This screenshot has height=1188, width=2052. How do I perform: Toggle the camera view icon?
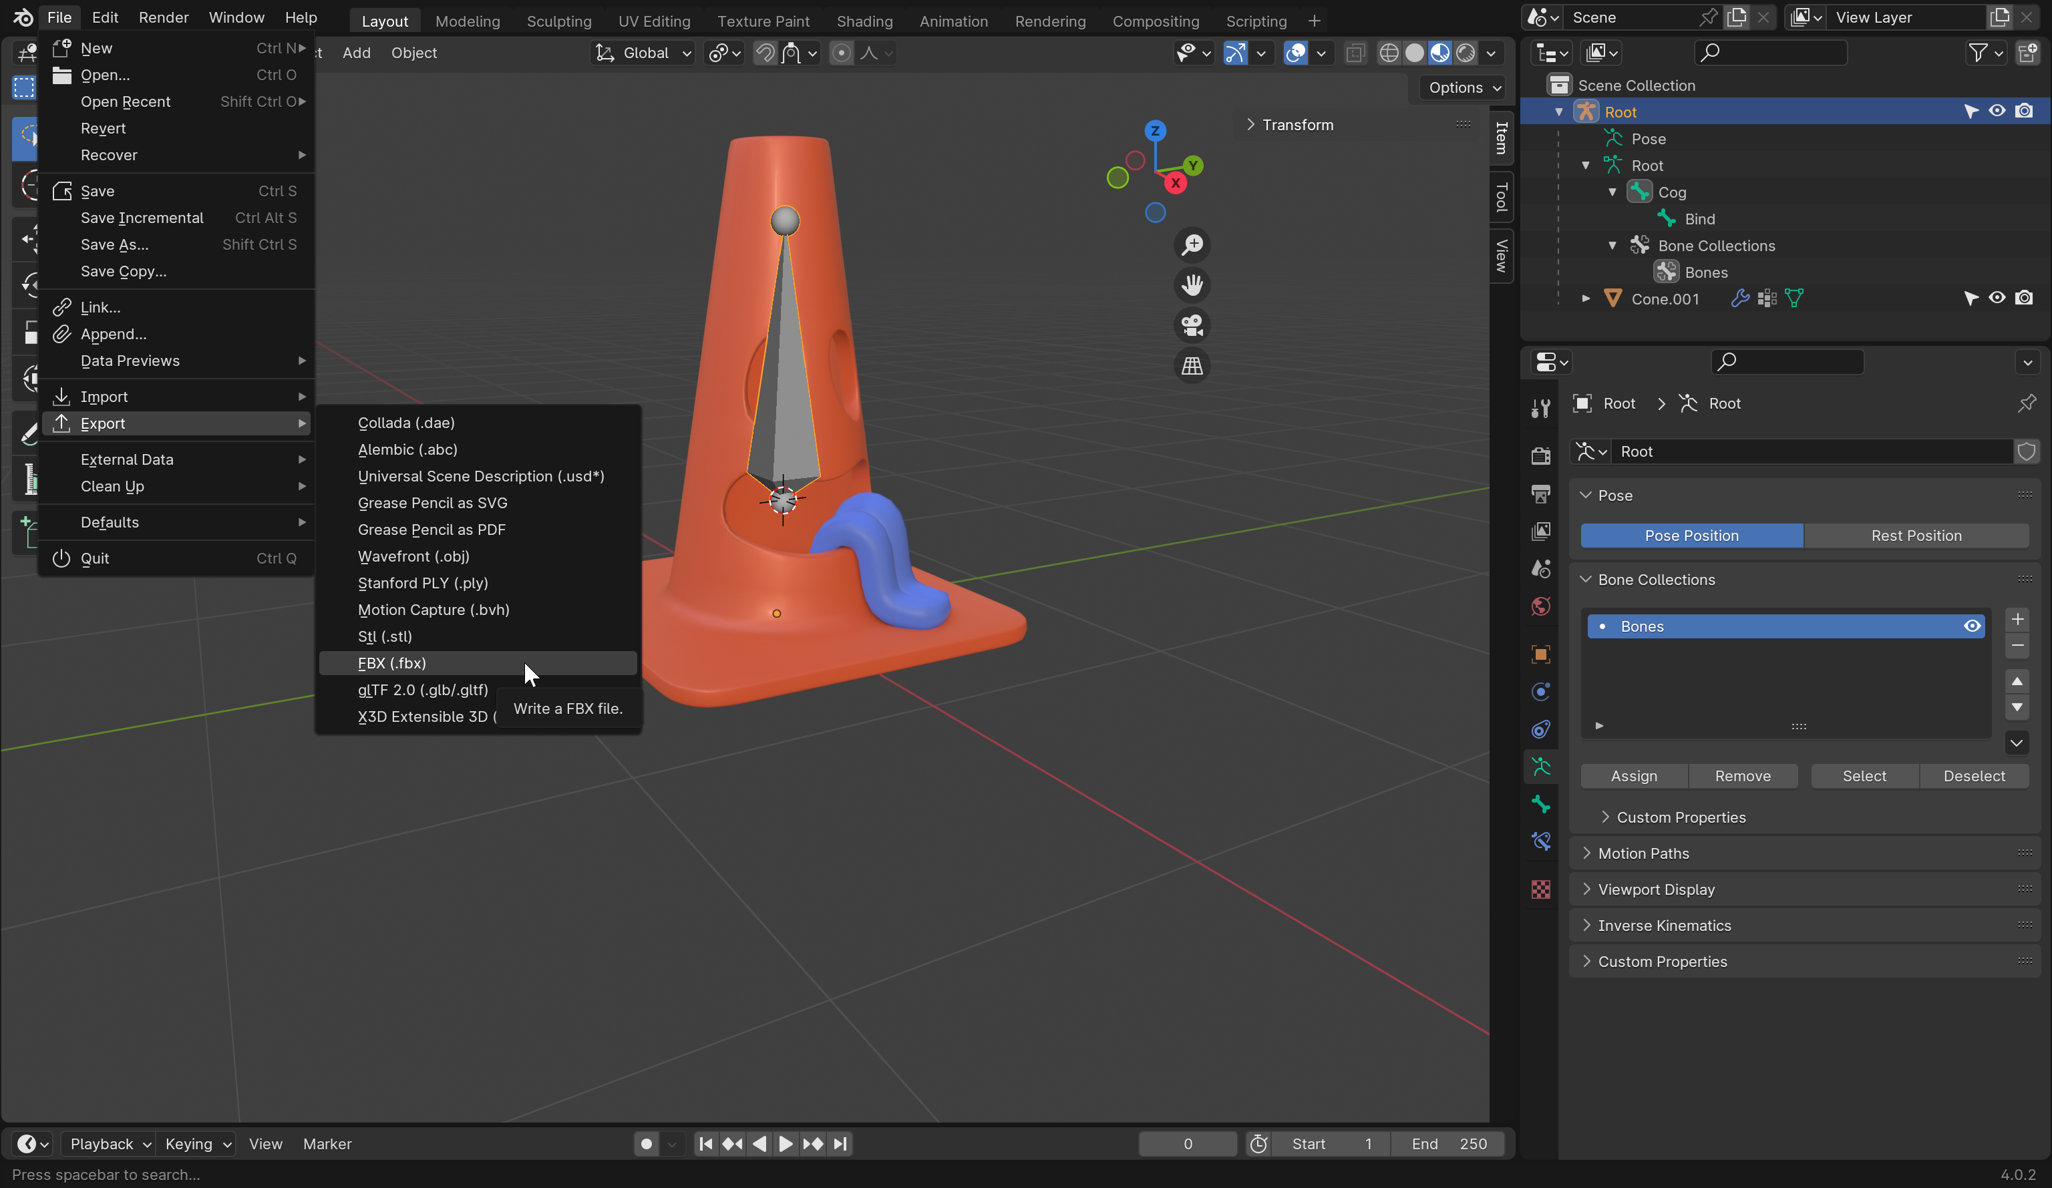[1192, 326]
